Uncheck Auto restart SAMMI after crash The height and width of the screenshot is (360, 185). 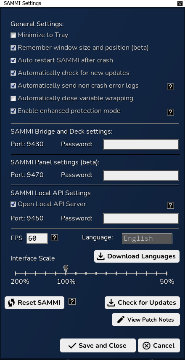(13, 61)
